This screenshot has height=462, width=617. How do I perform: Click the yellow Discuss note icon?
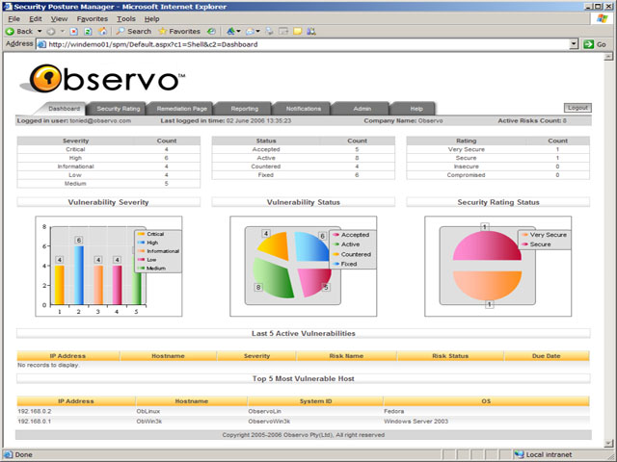[298, 32]
